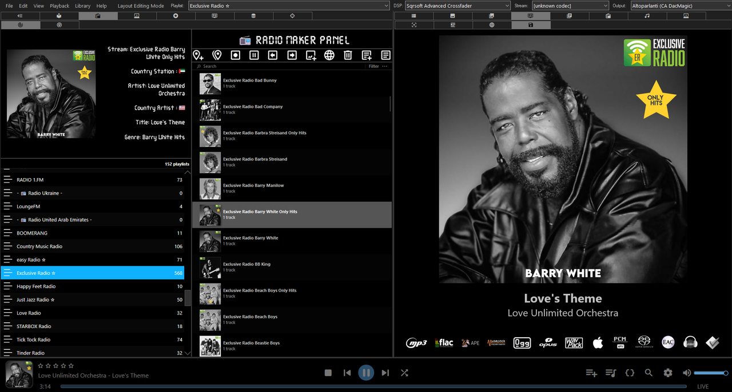Open the DSP dropdown showing Sqrsoft Advanced Crossfader
732x392 pixels.
point(457,6)
